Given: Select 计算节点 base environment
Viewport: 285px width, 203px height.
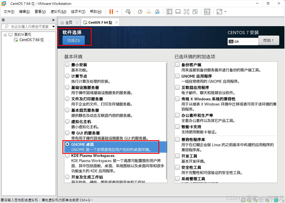Looking at the screenshot, I should (x=67, y=76).
